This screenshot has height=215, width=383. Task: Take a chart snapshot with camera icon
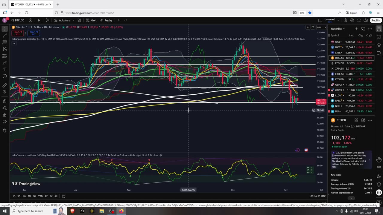(x=366, y=20)
